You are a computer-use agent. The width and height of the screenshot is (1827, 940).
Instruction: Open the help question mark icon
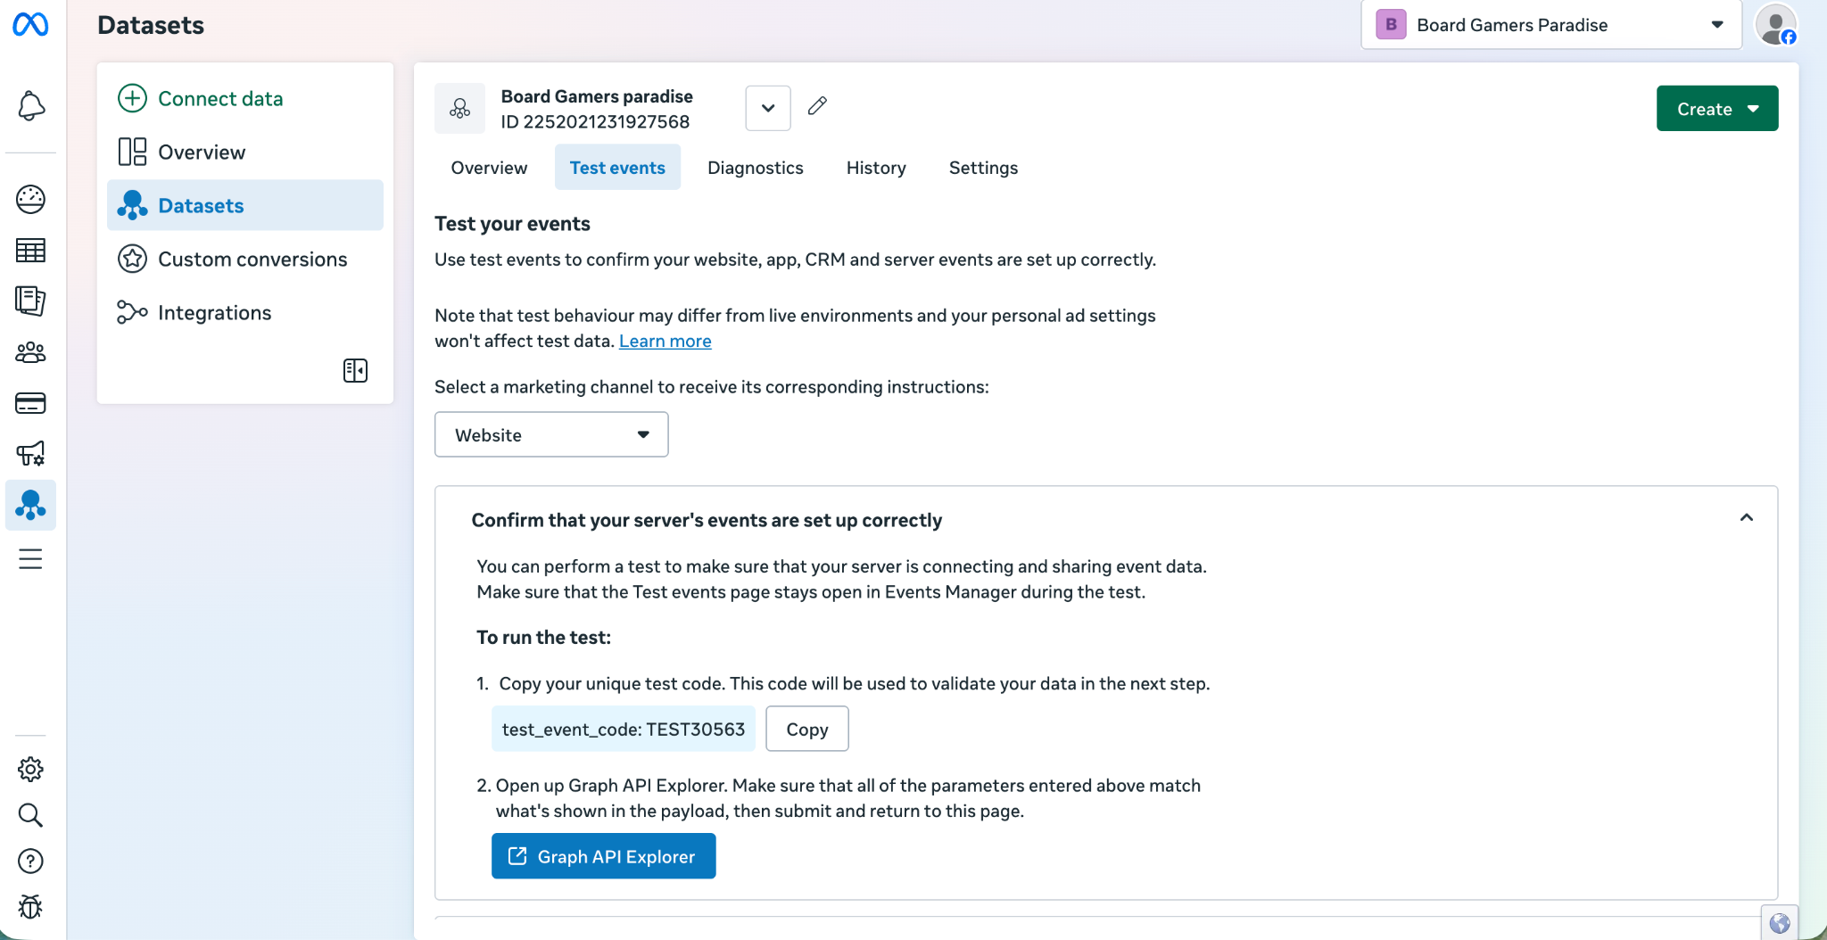tap(30, 862)
